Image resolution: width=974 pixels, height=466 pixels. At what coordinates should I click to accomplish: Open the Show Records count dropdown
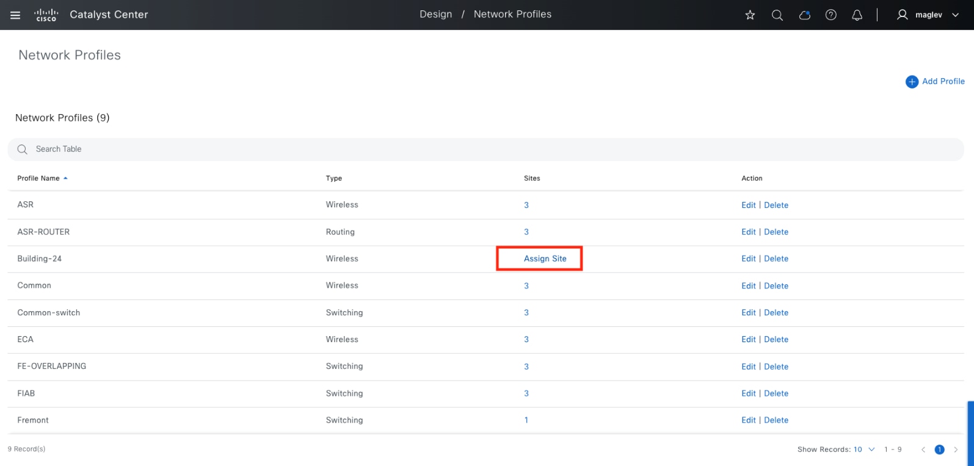click(864, 450)
